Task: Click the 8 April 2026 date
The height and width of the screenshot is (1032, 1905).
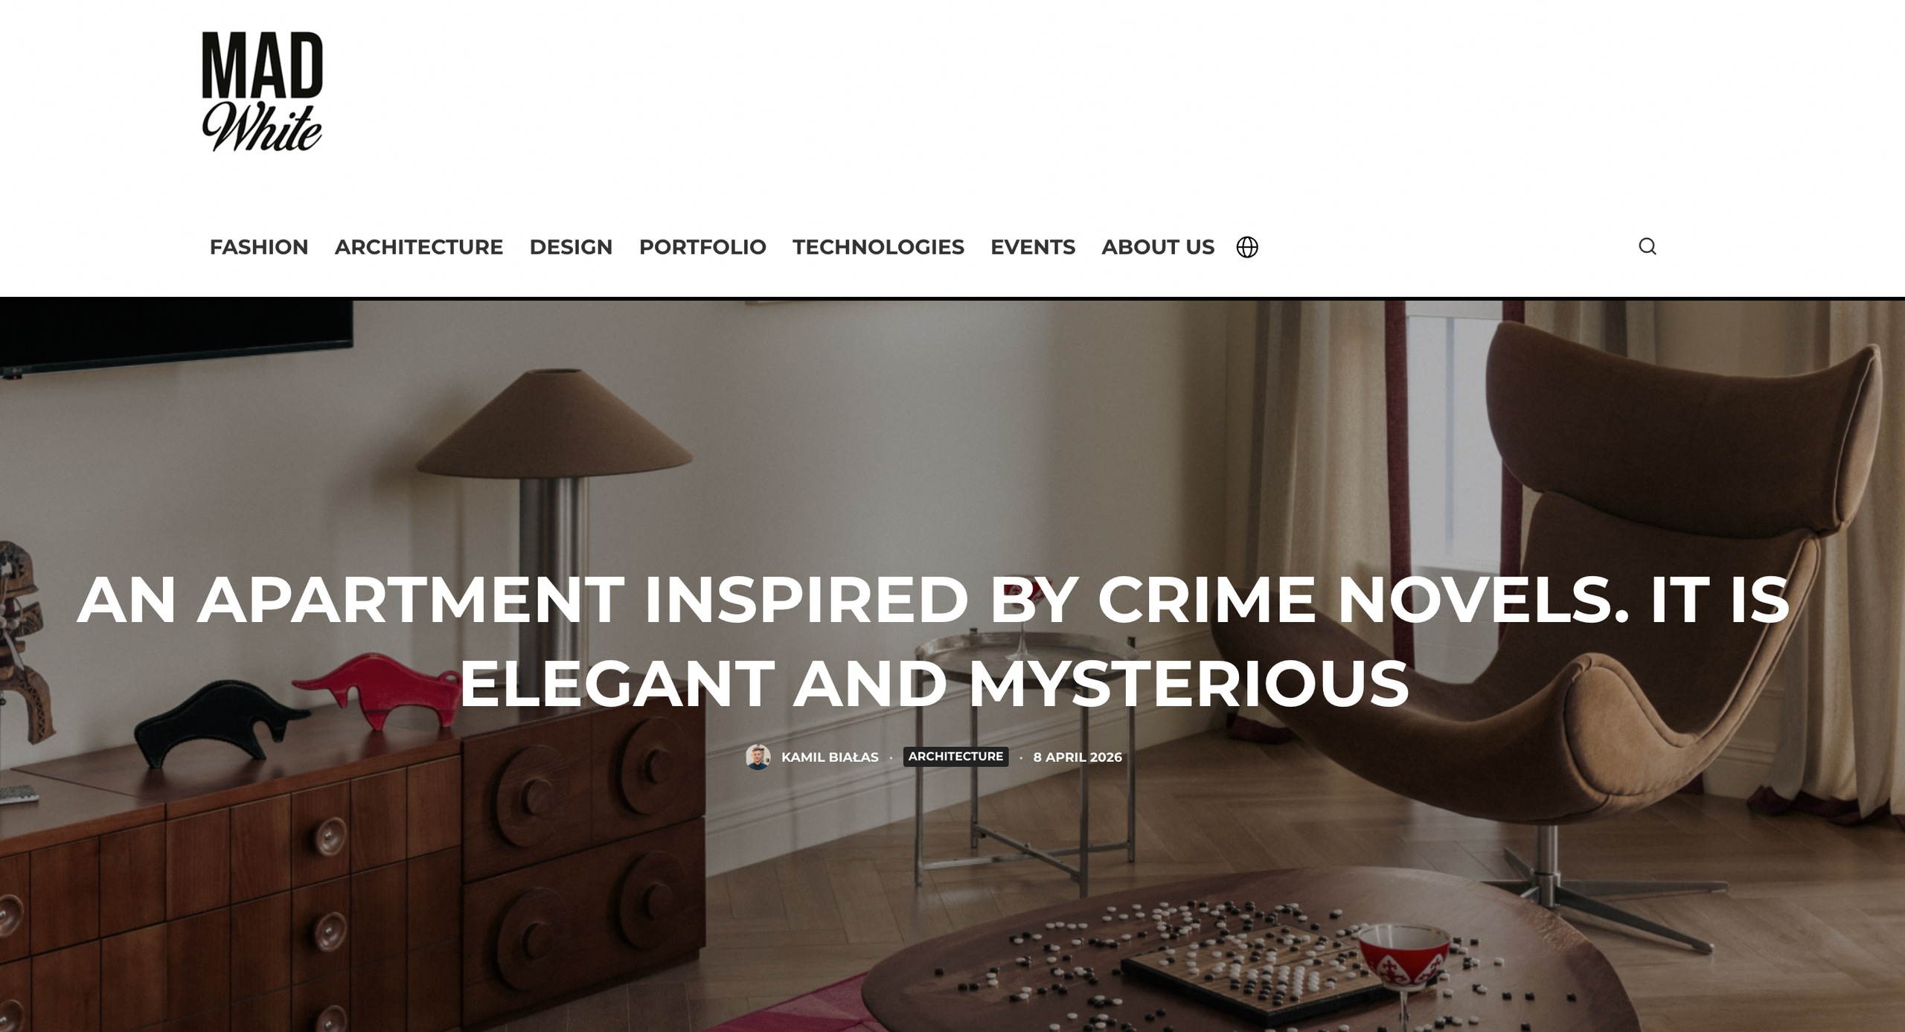Action: point(1078,757)
